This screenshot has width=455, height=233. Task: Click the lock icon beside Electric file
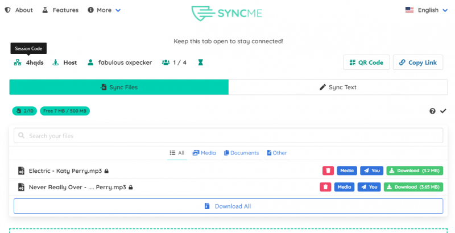[106, 171]
